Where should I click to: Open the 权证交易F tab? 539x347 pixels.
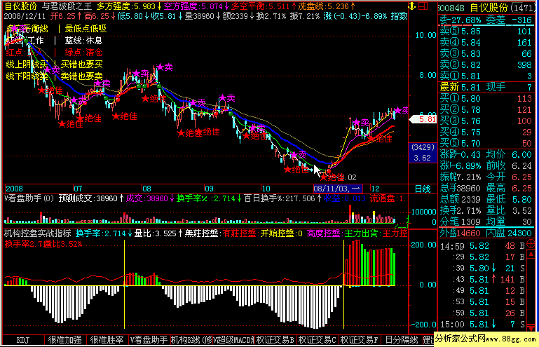(x=360, y=340)
